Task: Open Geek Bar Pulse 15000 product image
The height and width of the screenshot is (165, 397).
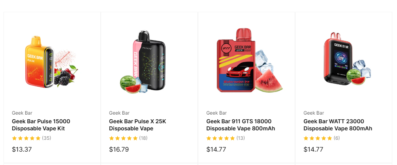Action: [52, 61]
